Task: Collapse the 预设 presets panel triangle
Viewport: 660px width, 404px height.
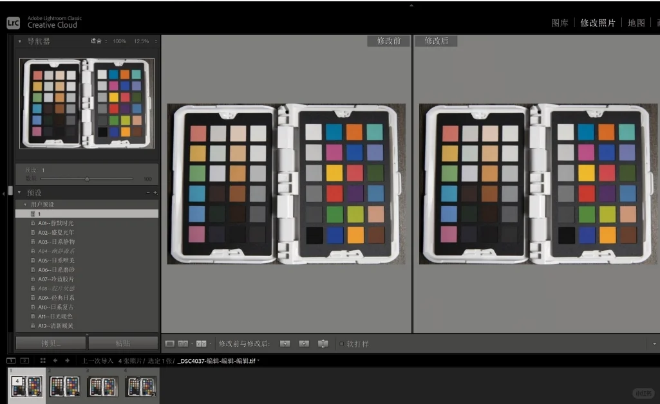Action: coord(19,192)
